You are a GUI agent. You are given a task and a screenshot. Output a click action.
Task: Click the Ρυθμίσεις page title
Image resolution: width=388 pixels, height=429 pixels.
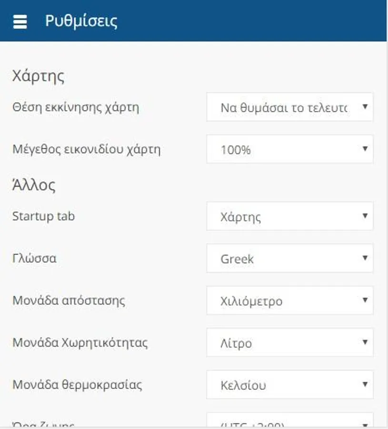pyautogui.click(x=81, y=21)
